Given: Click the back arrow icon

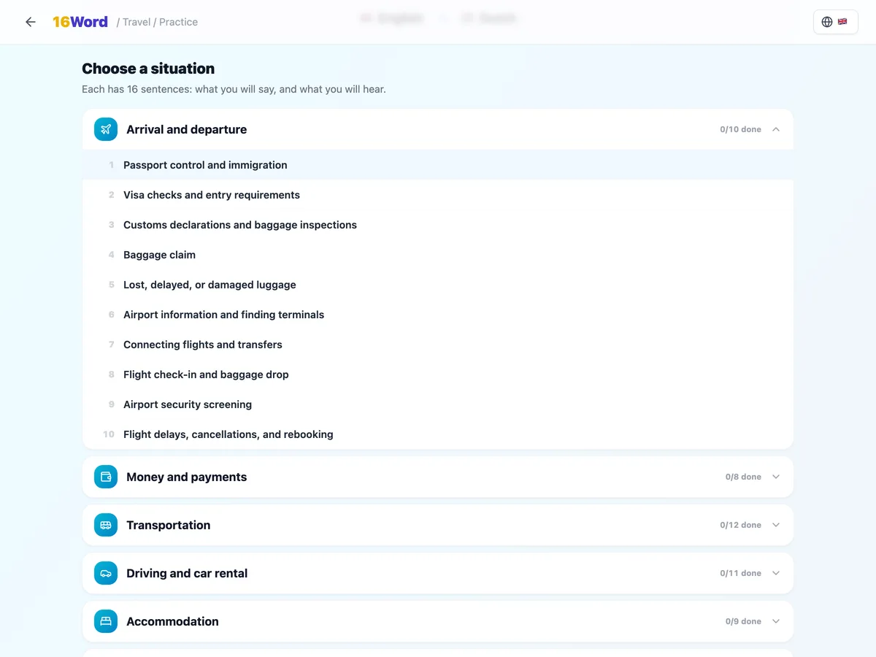Looking at the screenshot, I should [x=31, y=22].
